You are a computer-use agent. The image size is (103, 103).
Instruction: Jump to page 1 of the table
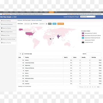(x=85, y=87)
